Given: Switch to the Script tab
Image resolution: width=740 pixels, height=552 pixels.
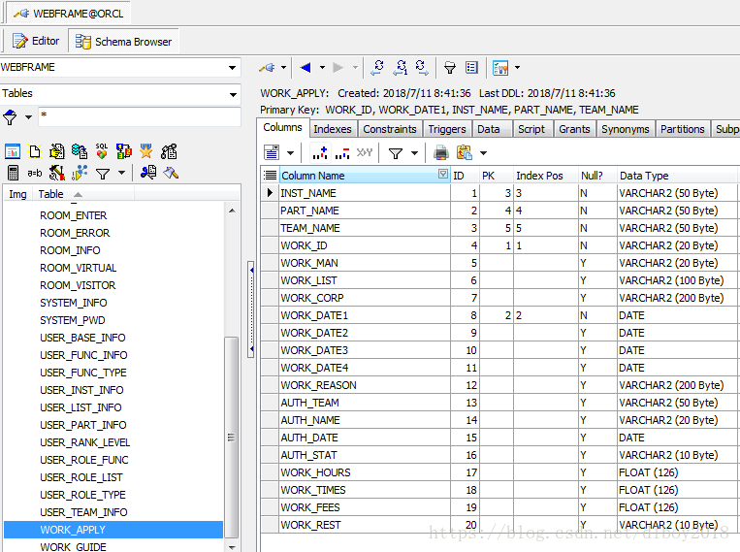Looking at the screenshot, I should [x=531, y=129].
